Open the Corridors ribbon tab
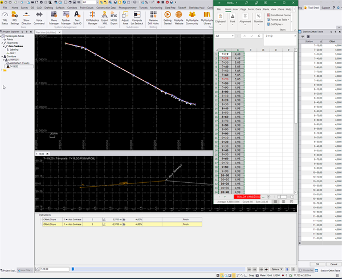Image resolution: width=342 pixels, height=279 pixels. pyautogui.click(x=72, y=8)
